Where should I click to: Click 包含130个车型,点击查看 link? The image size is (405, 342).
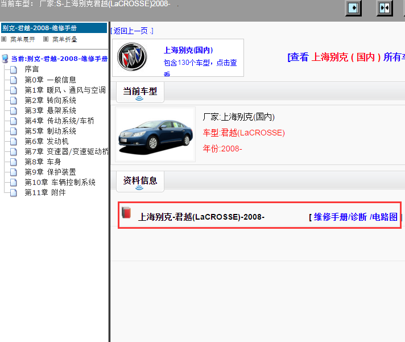pyautogui.click(x=200, y=68)
